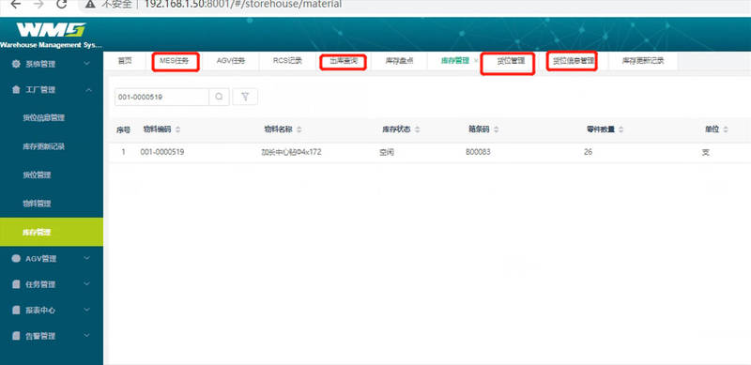Viewport: 751px width, 365px height.
Task: Close the active 库存管理 tab
Action: [475, 61]
